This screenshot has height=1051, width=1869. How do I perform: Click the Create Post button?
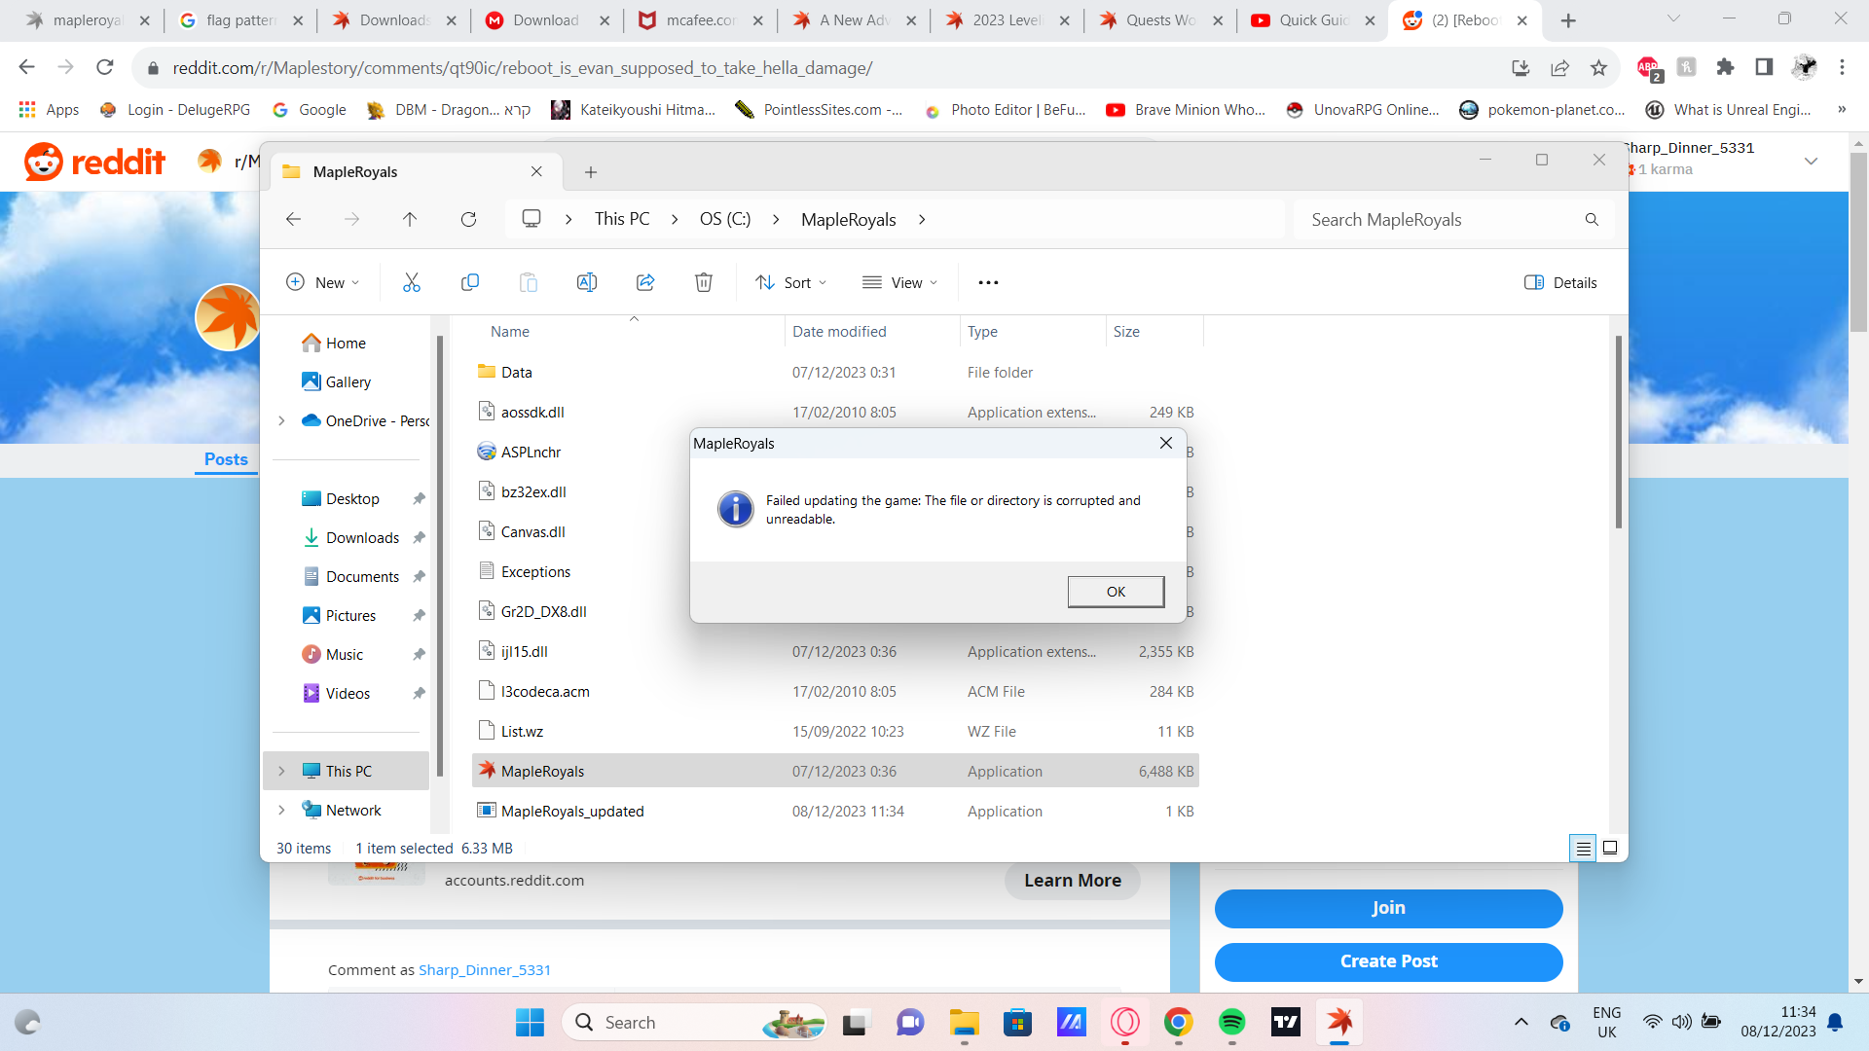1388,960
